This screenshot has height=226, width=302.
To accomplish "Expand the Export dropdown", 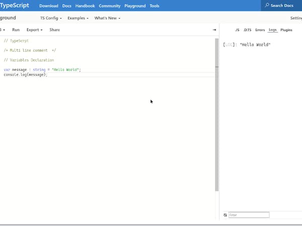I will 34,30.
